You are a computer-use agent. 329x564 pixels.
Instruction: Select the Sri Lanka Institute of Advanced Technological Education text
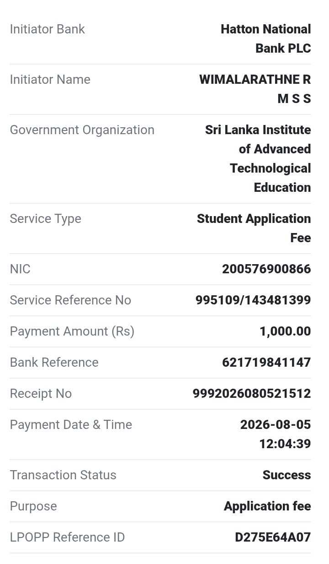click(x=258, y=158)
